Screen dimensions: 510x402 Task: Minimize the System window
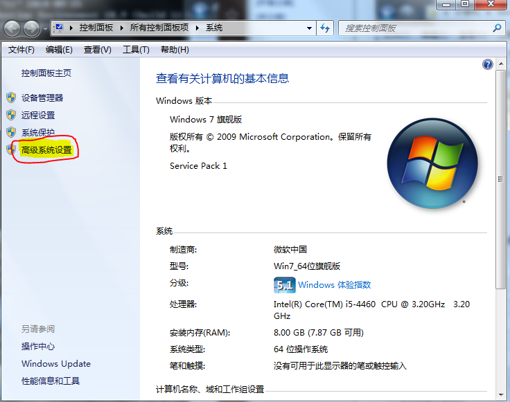tap(446, 5)
